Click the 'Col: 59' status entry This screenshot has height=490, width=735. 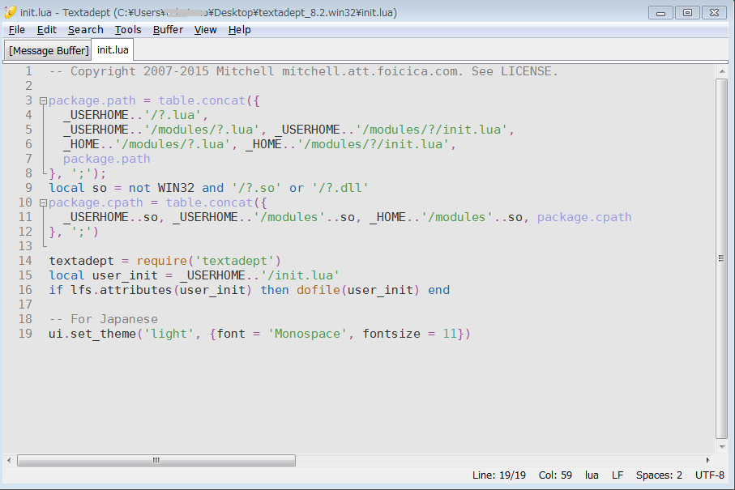[x=555, y=475]
